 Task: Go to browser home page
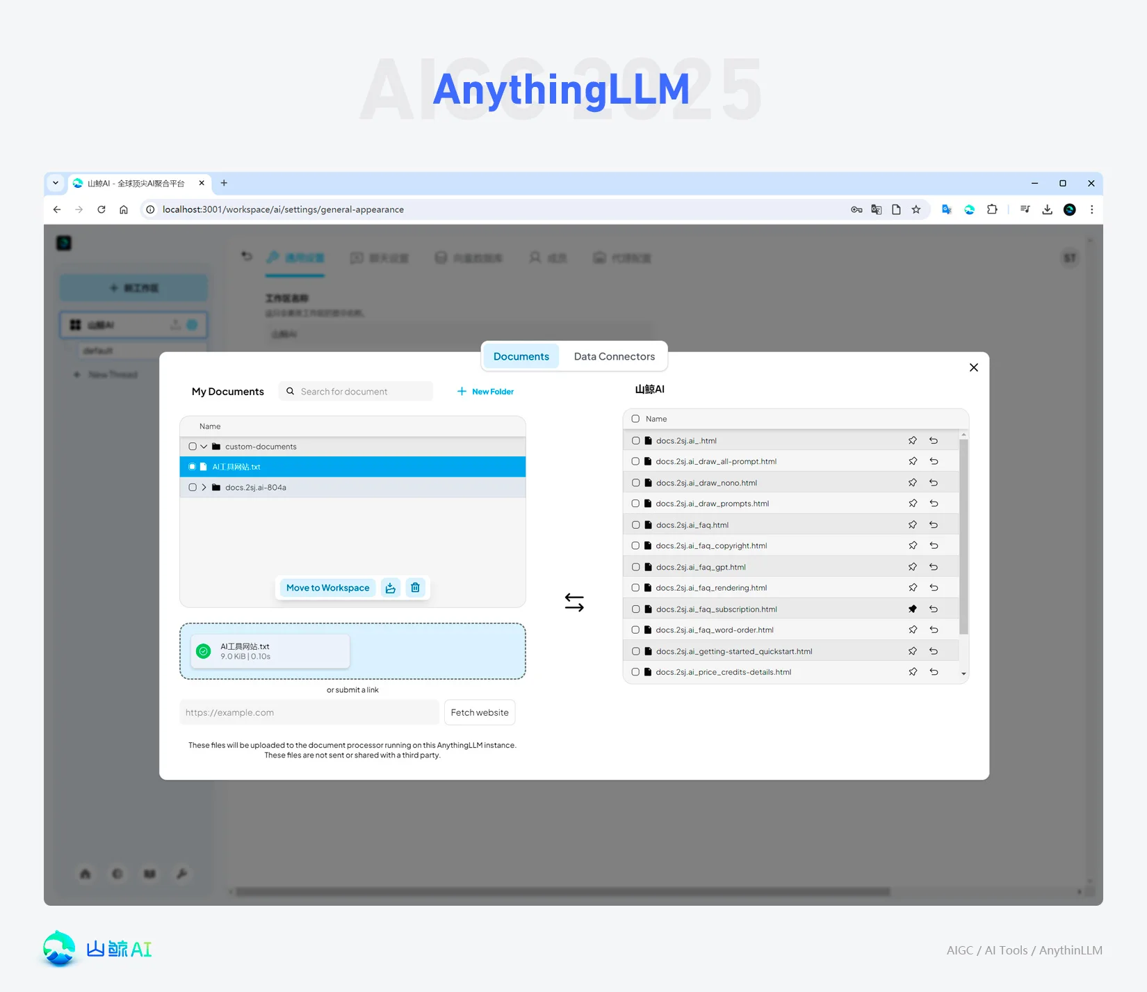(x=124, y=209)
